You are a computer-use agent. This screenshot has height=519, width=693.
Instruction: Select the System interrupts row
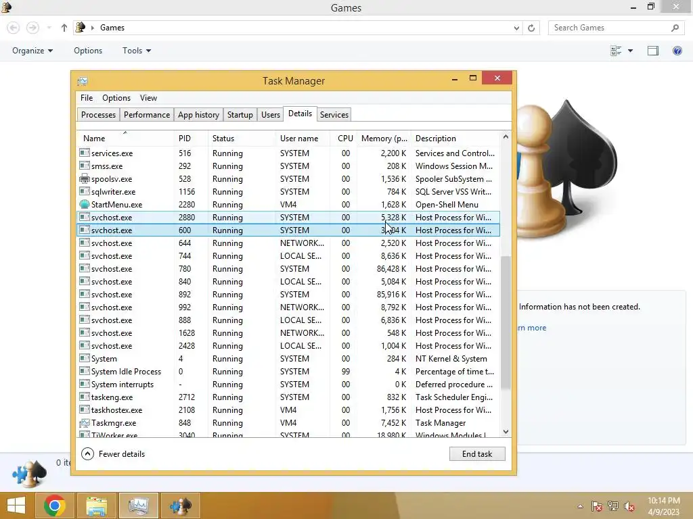coord(288,385)
